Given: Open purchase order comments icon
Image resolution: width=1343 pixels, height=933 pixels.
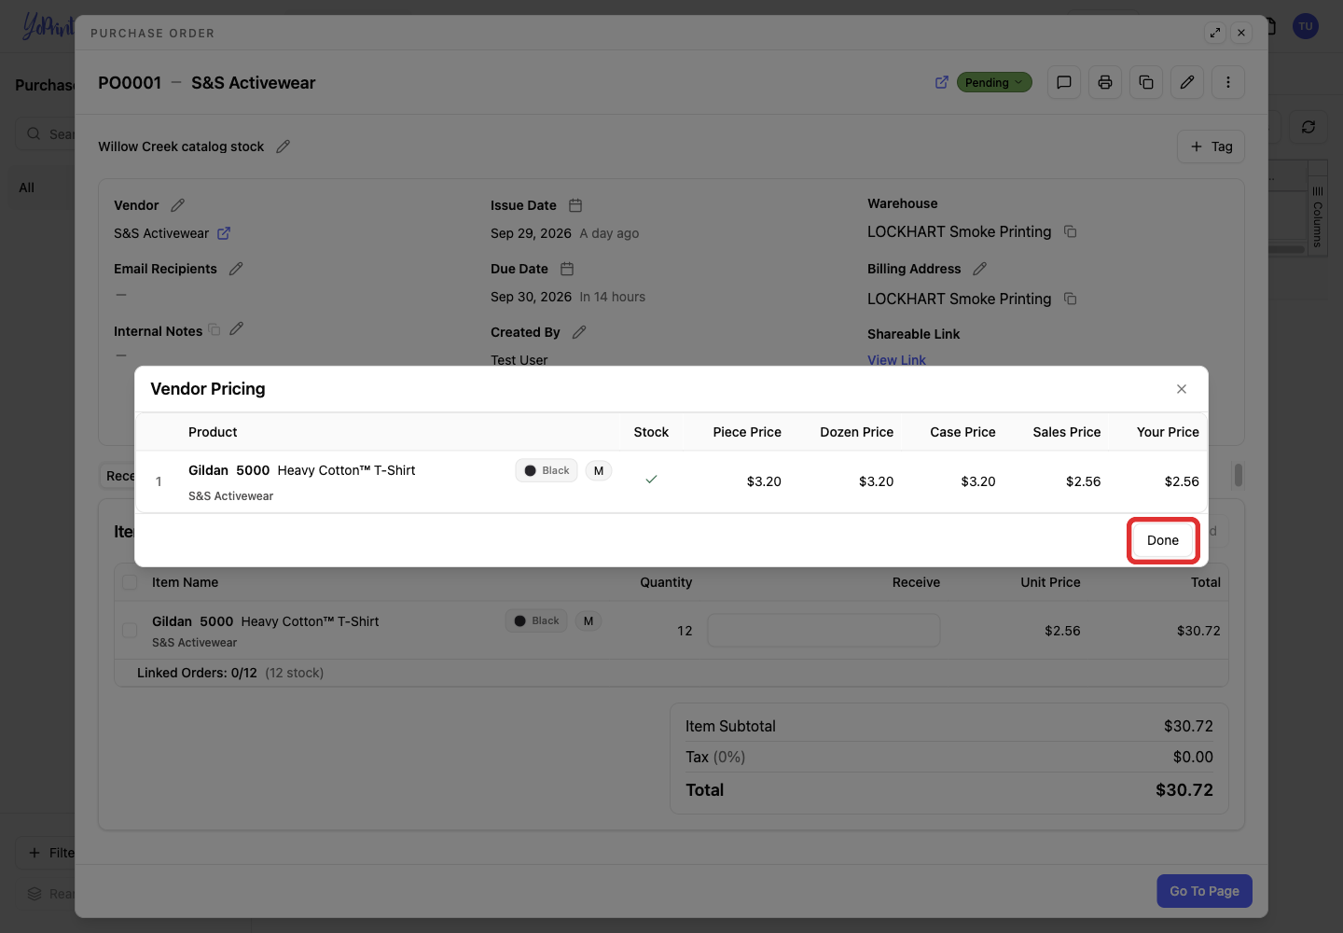Looking at the screenshot, I should click(1064, 82).
